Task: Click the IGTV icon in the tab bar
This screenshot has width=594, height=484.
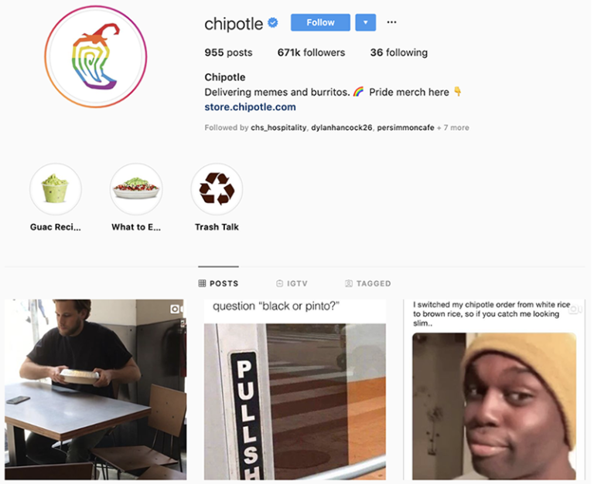Action: 279,283
